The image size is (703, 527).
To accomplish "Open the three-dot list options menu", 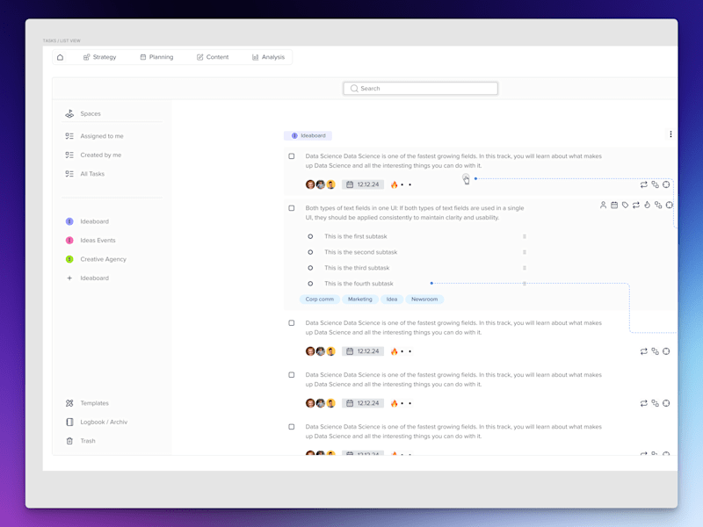I will 670,134.
